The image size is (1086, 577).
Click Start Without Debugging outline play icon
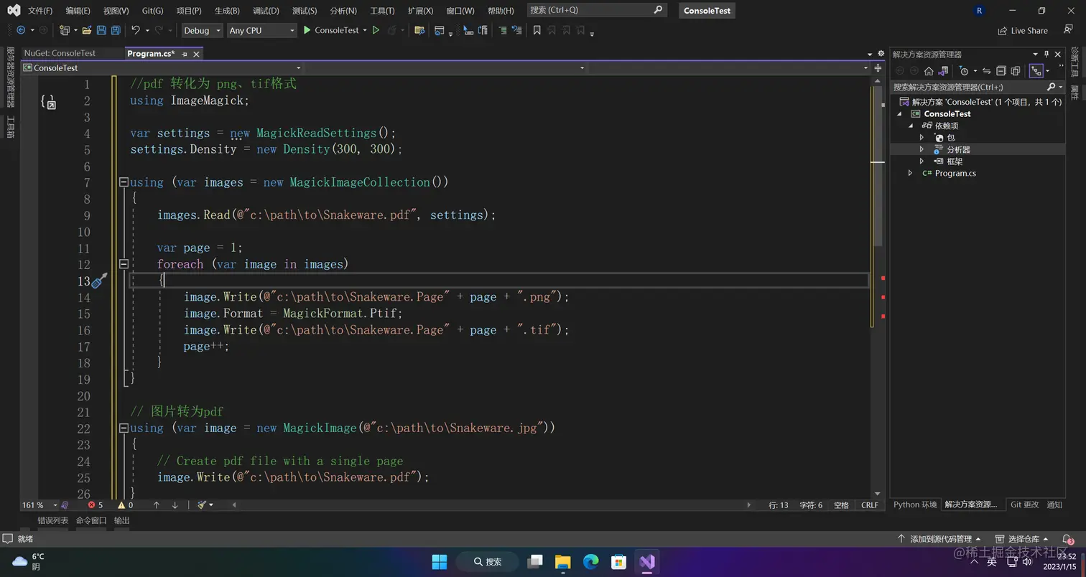376,30
